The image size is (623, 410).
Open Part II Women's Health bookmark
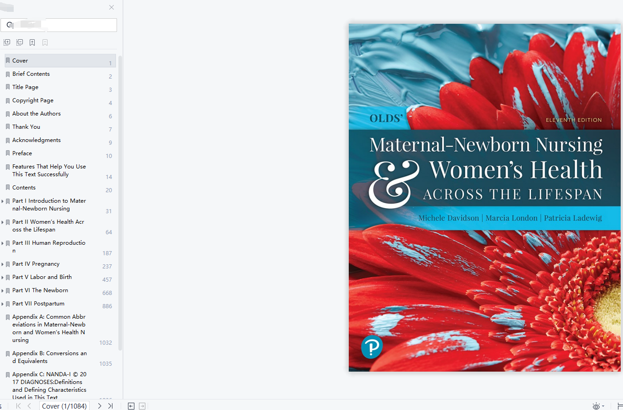coord(48,226)
